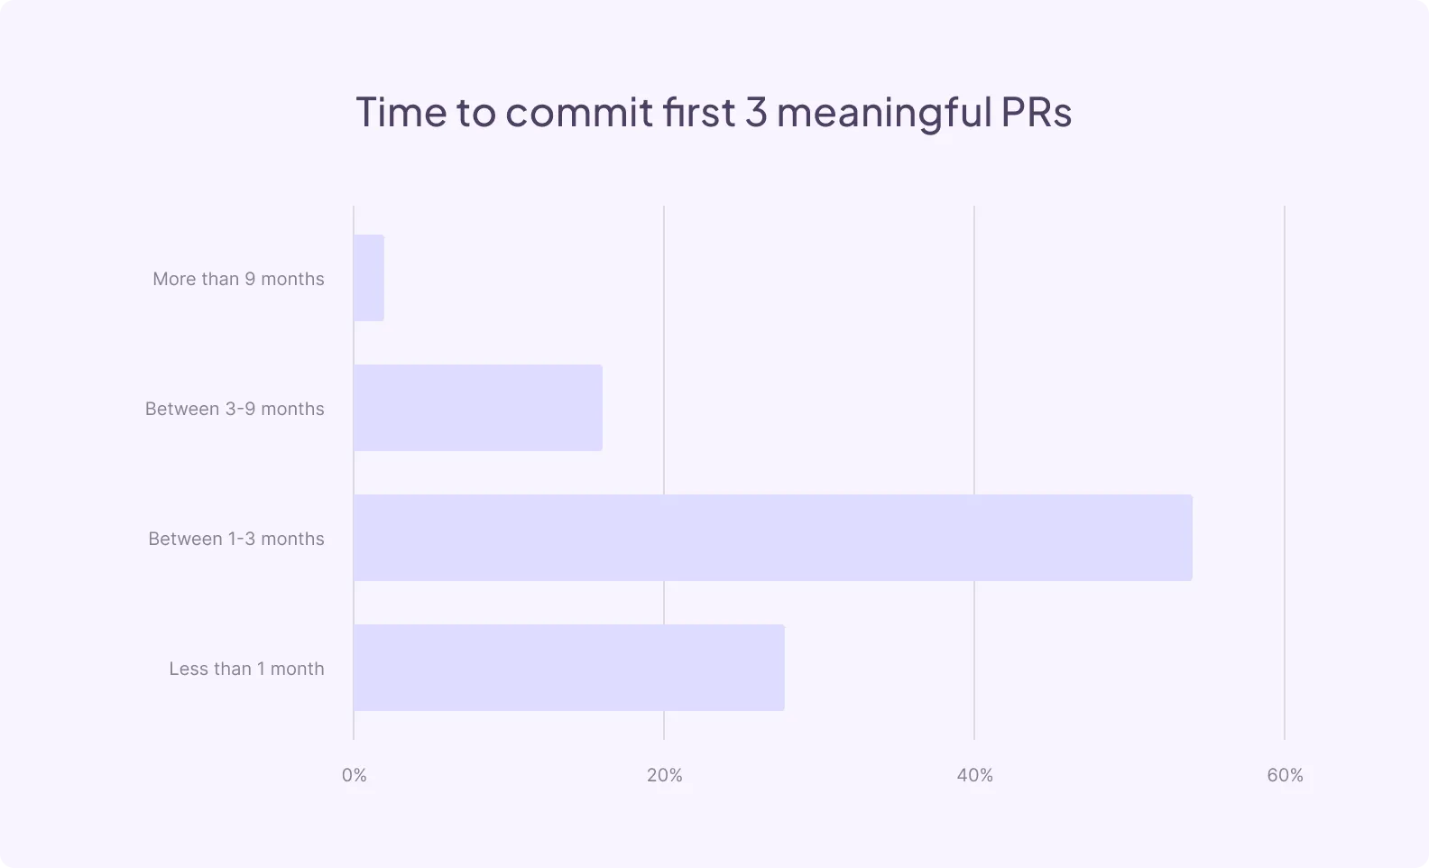Select the 'Between 3-9 months' bar
Viewport: 1429px width, 868px height.
[478, 408]
